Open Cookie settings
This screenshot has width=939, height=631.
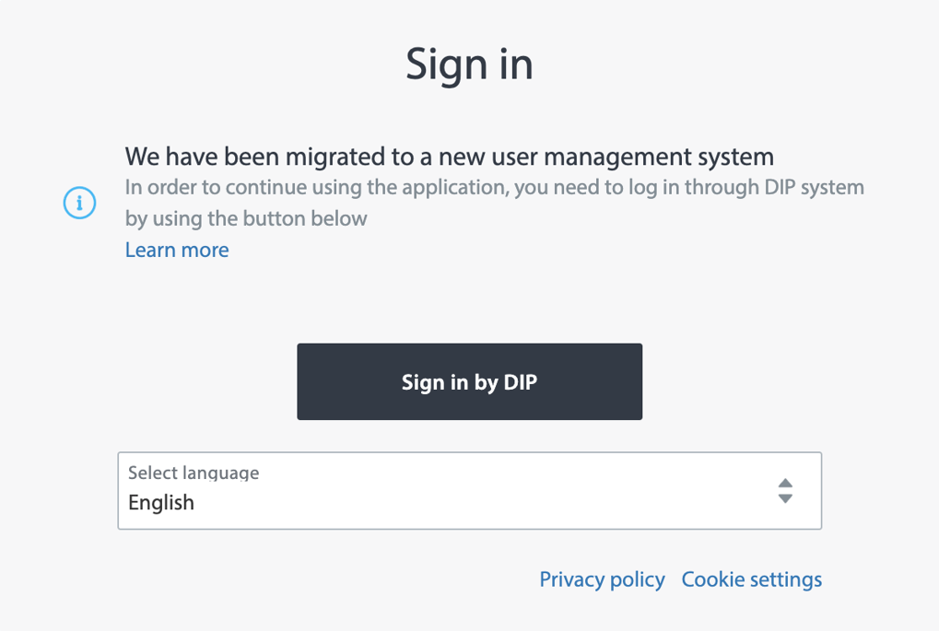coord(751,579)
